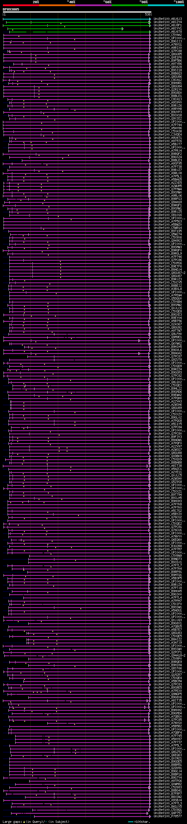Screen dimensions: 187x824
Task: Select hit label UniRef100_A2WSG7
Action: (x=168, y=450)
